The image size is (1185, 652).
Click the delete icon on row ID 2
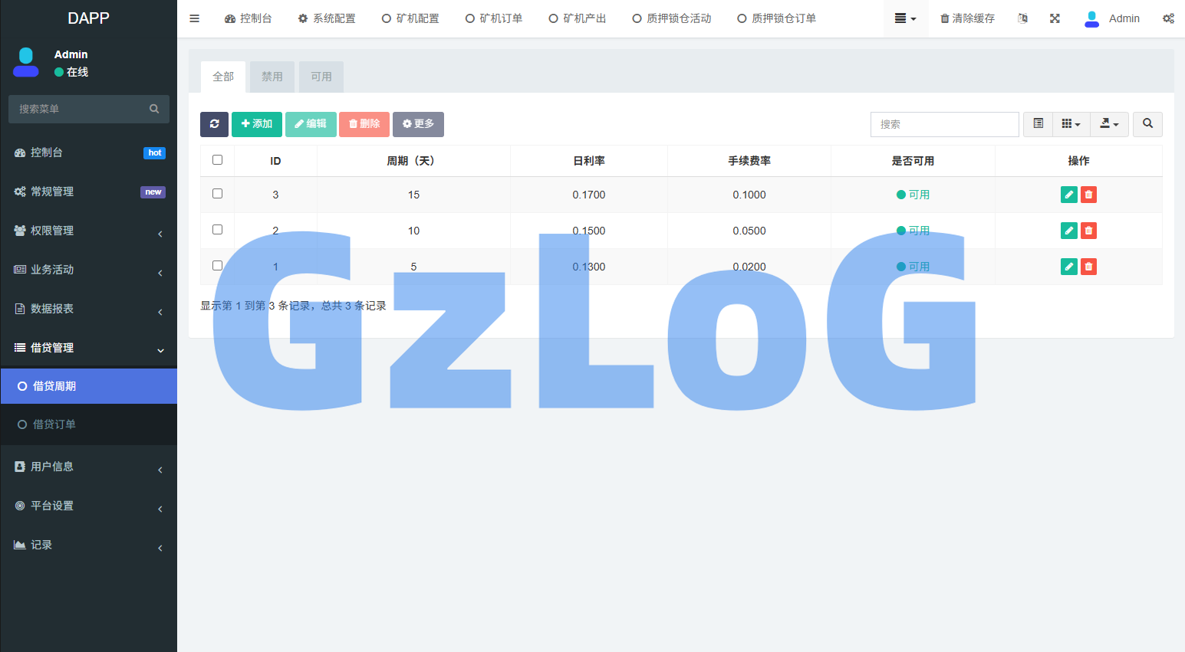1088,230
